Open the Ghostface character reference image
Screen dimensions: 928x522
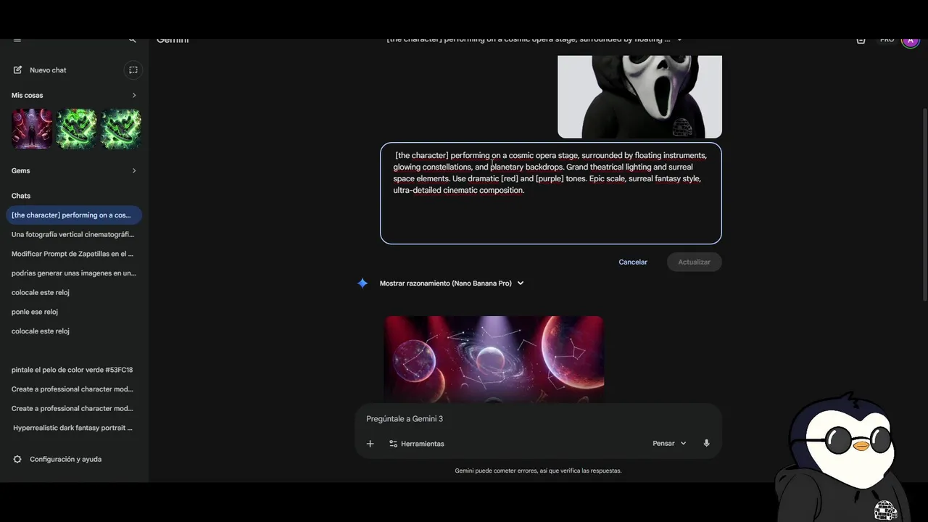point(639,96)
